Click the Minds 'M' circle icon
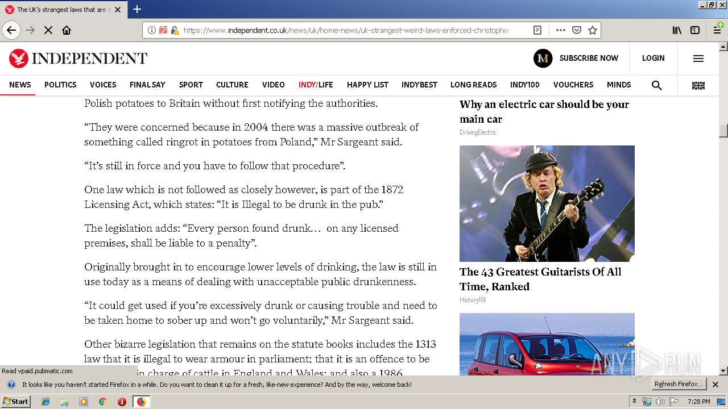 point(543,58)
